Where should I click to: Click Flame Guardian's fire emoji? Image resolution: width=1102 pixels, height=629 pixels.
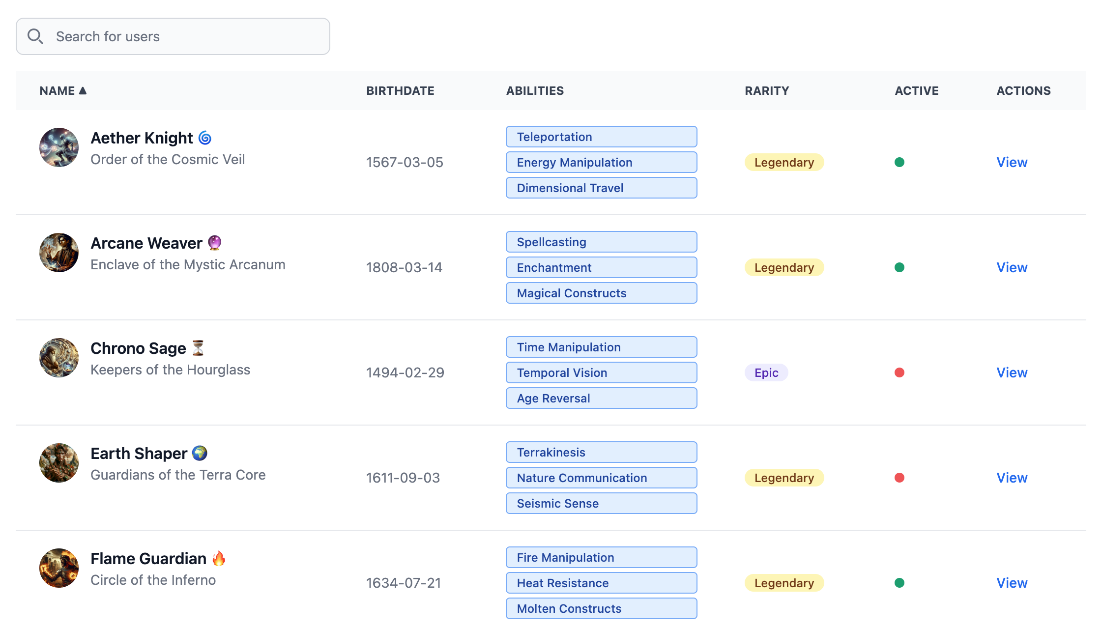(219, 558)
